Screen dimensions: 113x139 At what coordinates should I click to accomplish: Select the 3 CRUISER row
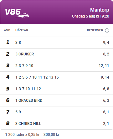pos(57,54)
